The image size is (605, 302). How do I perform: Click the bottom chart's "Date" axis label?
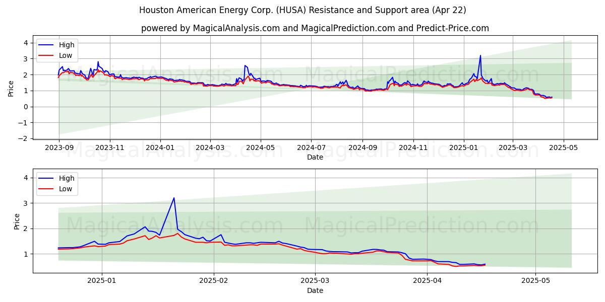[315, 290]
